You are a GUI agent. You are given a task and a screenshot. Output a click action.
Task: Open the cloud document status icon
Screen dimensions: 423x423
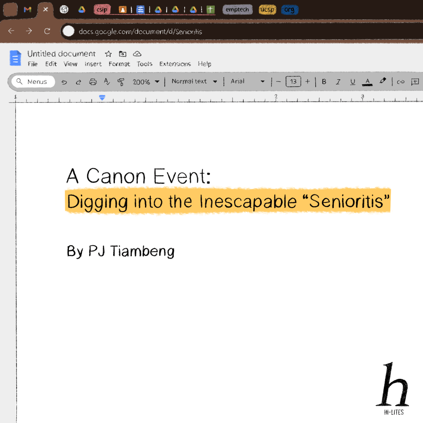[137, 54]
